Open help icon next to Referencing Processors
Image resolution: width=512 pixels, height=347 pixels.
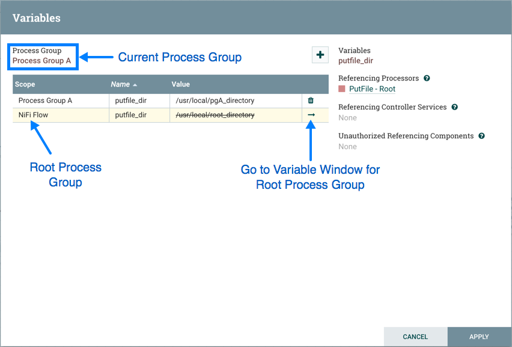pyautogui.click(x=427, y=78)
